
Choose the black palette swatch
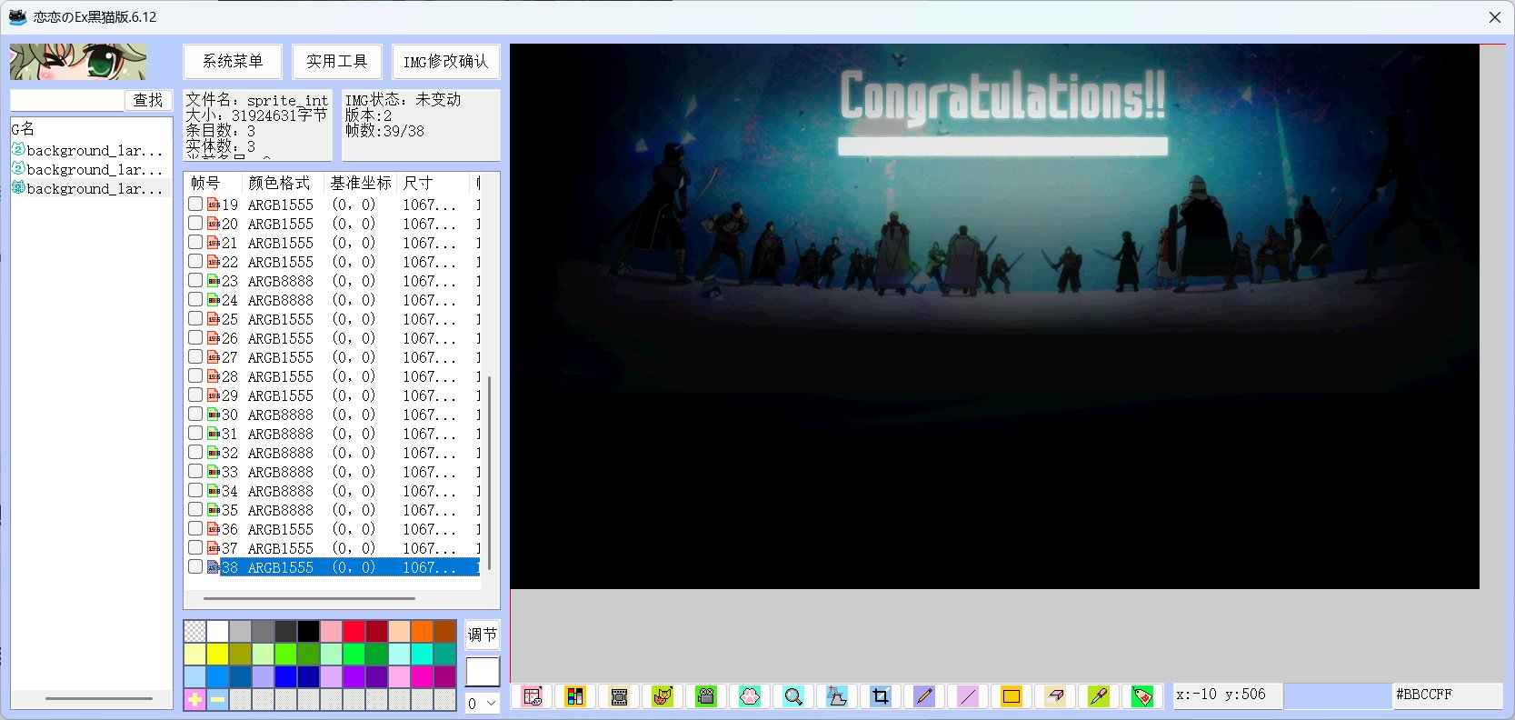[308, 631]
